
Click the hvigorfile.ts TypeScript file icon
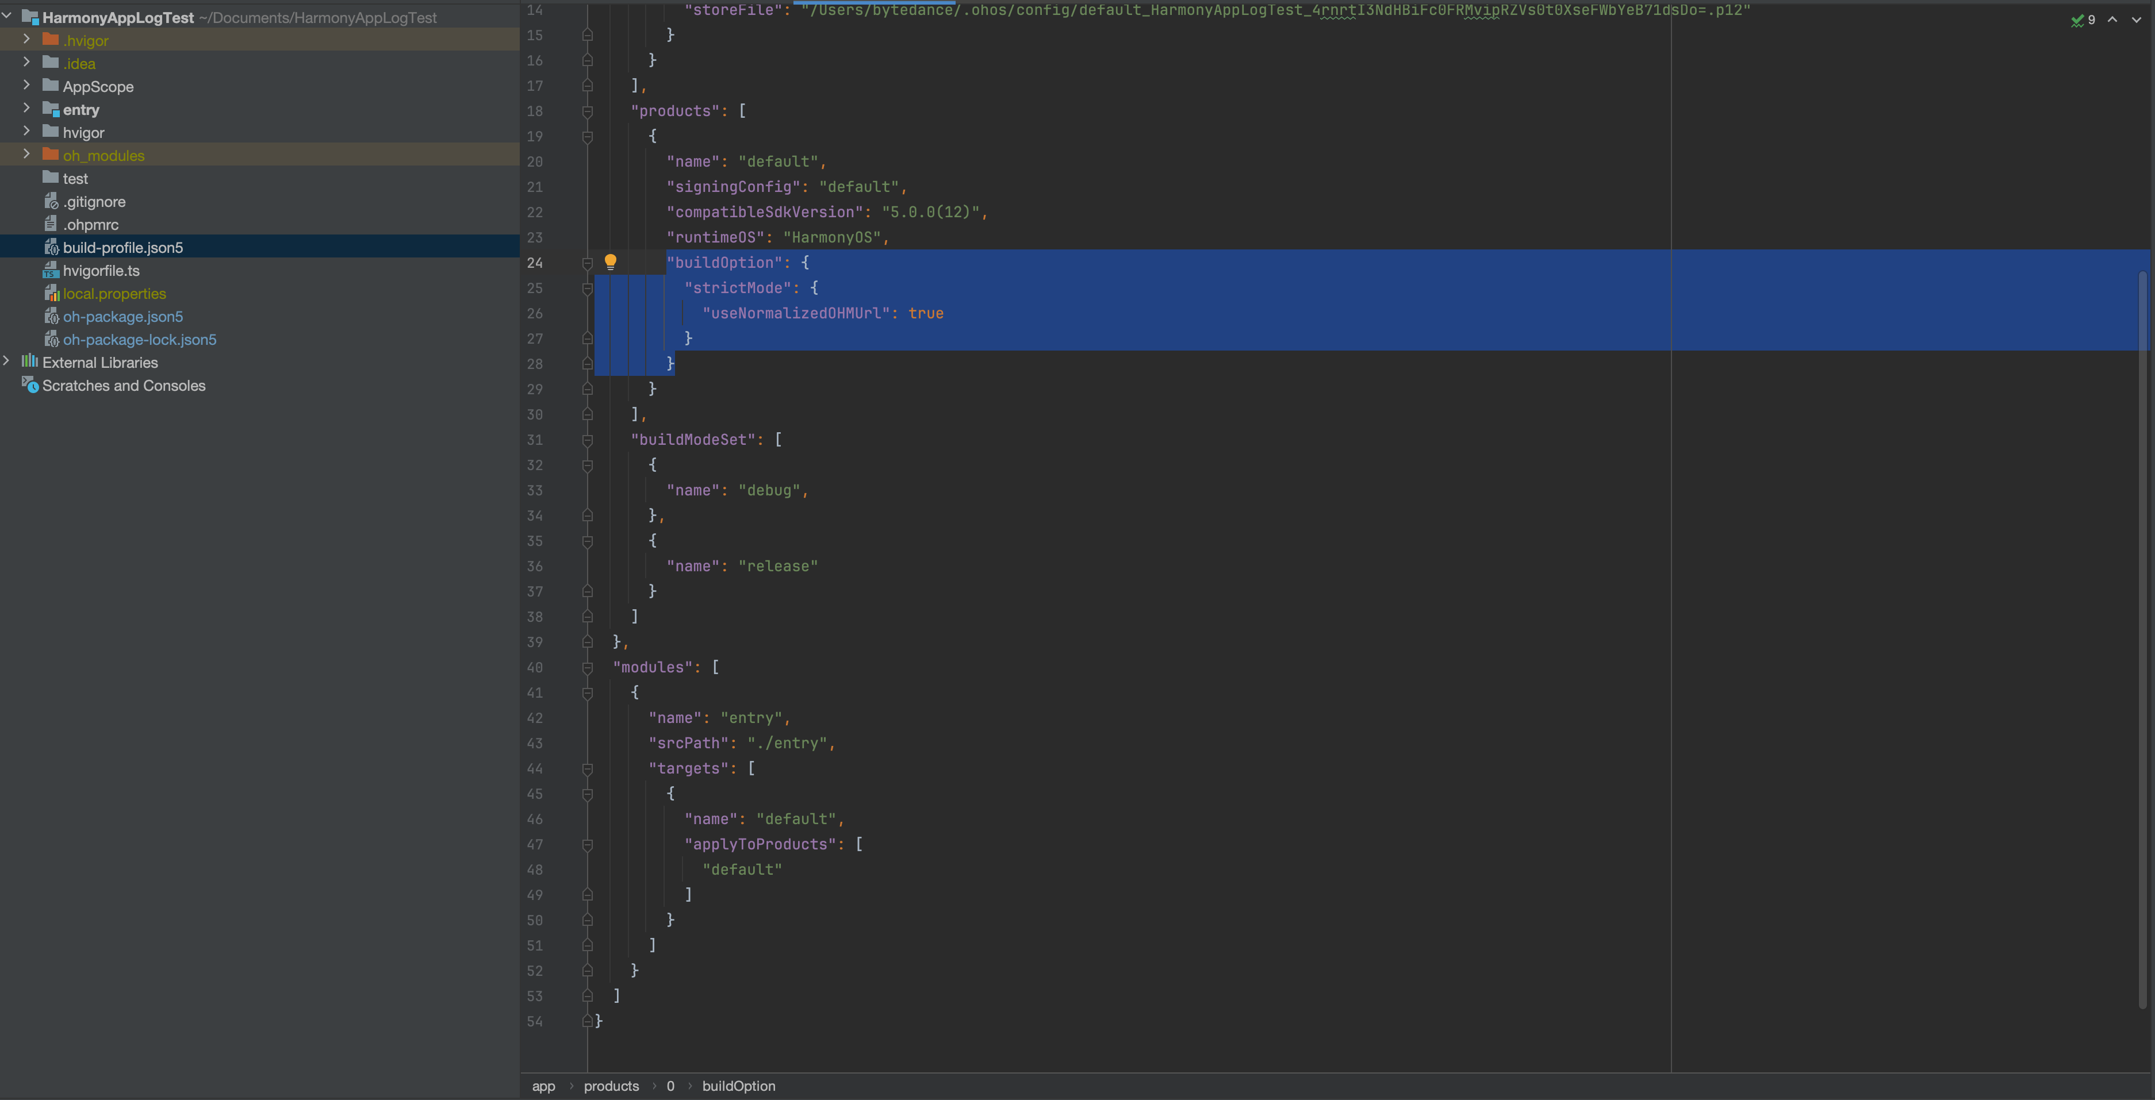pyautogui.click(x=51, y=270)
